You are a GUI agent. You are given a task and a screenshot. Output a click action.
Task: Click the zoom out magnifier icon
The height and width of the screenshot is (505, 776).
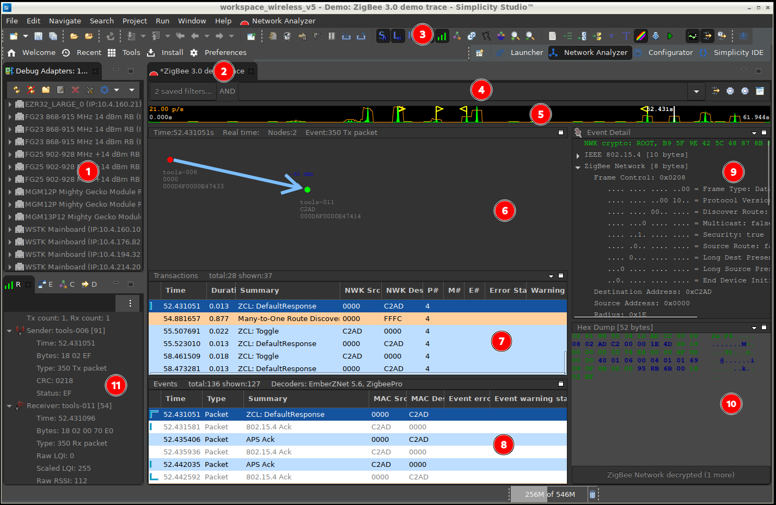(530, 36)
